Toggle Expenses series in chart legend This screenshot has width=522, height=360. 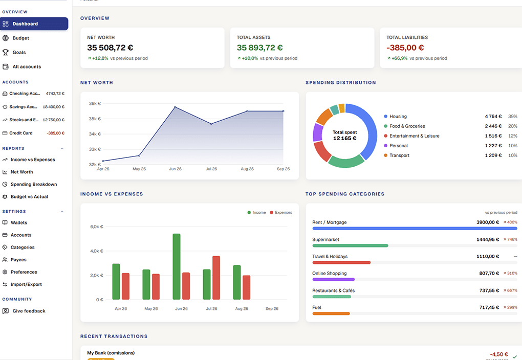[x=281, y=212]
